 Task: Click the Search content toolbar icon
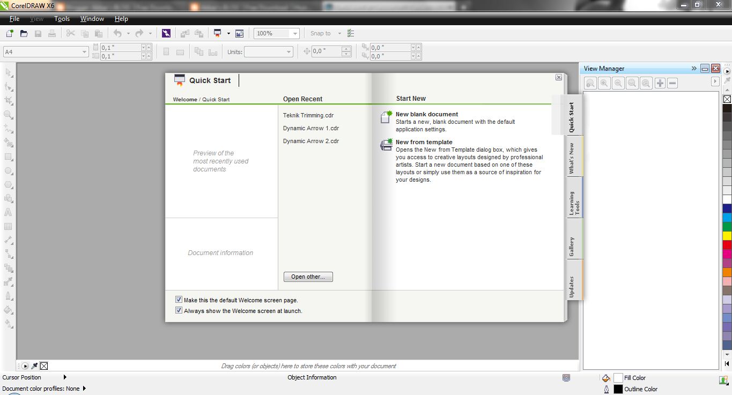click(x=166, y=33)
